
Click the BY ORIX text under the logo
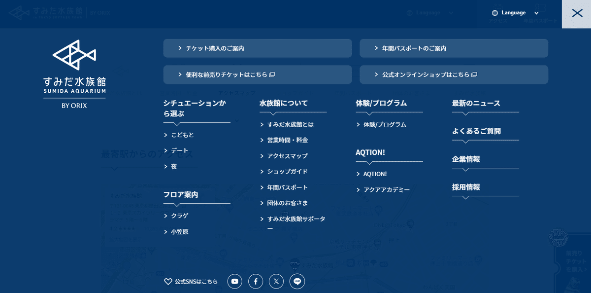tap(74, 105)
